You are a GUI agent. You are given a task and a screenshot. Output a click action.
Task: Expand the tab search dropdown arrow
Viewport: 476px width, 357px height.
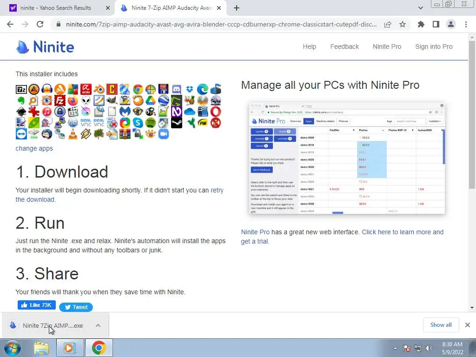[420, 8]
